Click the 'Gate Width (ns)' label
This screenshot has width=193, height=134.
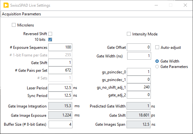click(x=110, y=56)
